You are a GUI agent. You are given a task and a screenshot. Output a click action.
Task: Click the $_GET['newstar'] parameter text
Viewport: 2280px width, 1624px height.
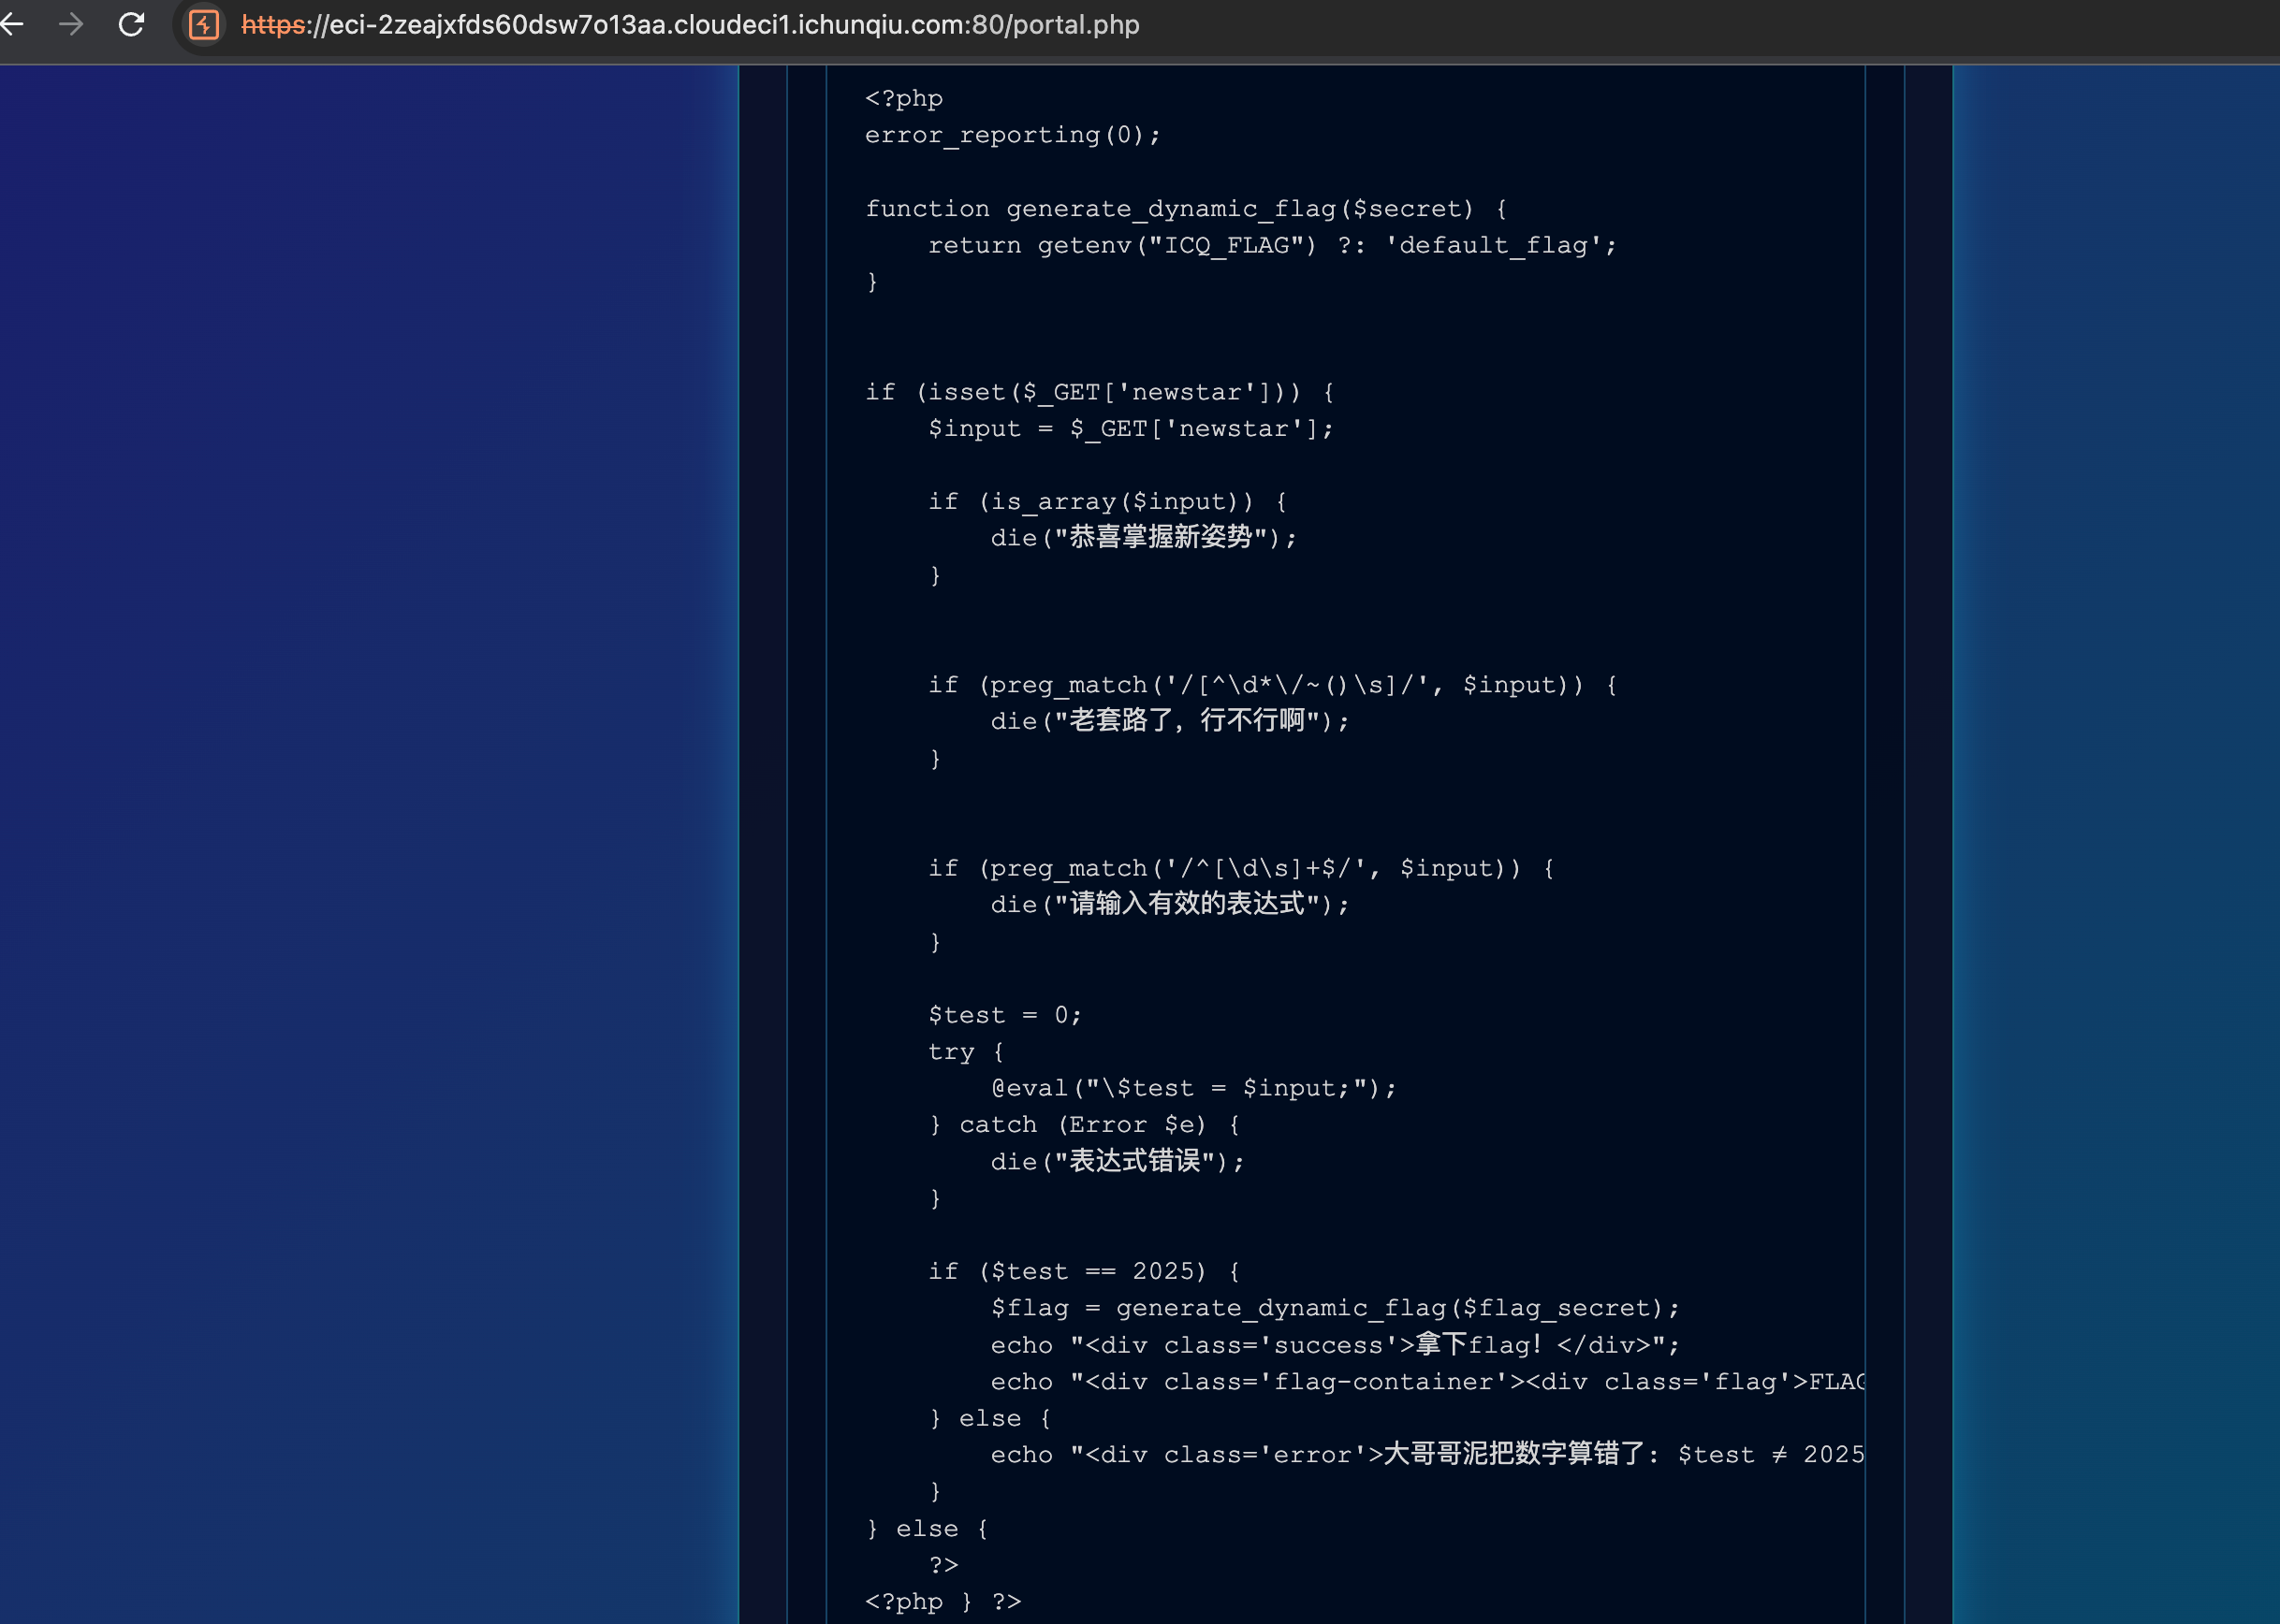point(1196,428)
